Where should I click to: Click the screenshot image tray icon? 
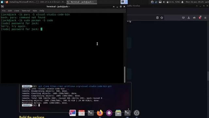[x=160, y=2]
